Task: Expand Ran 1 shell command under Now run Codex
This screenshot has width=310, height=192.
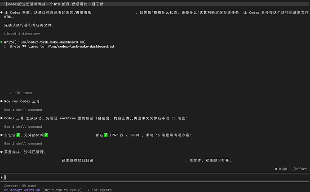Action: click(x=23, y=110)
